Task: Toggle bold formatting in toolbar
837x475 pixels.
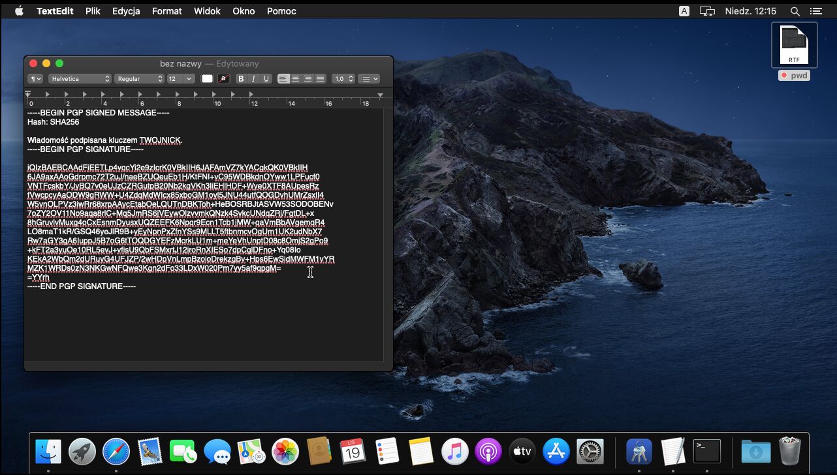Action: click(240, 79)
